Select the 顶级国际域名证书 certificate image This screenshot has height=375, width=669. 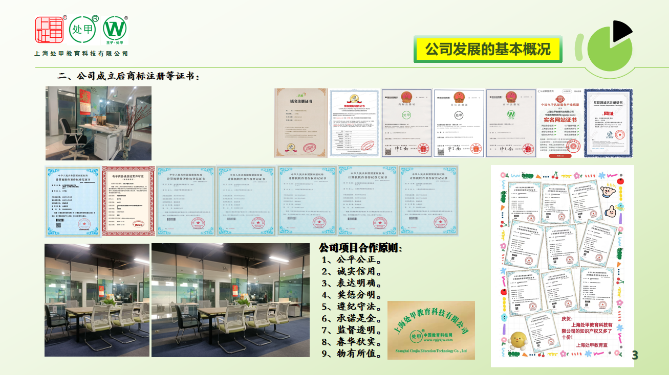tap(353, 123)
